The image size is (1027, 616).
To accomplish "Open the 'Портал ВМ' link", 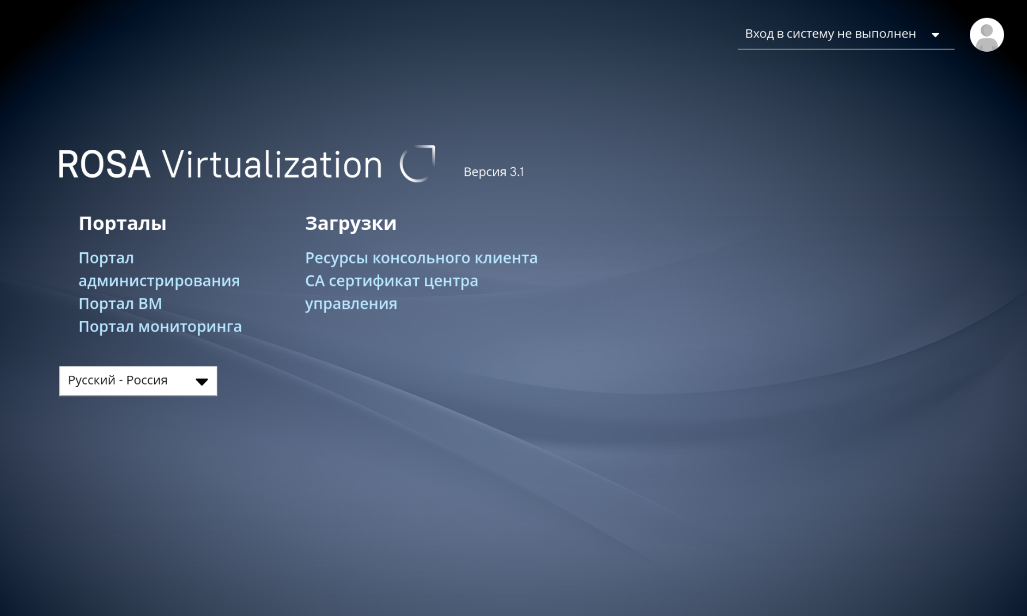I will click(x=120, y=303).
